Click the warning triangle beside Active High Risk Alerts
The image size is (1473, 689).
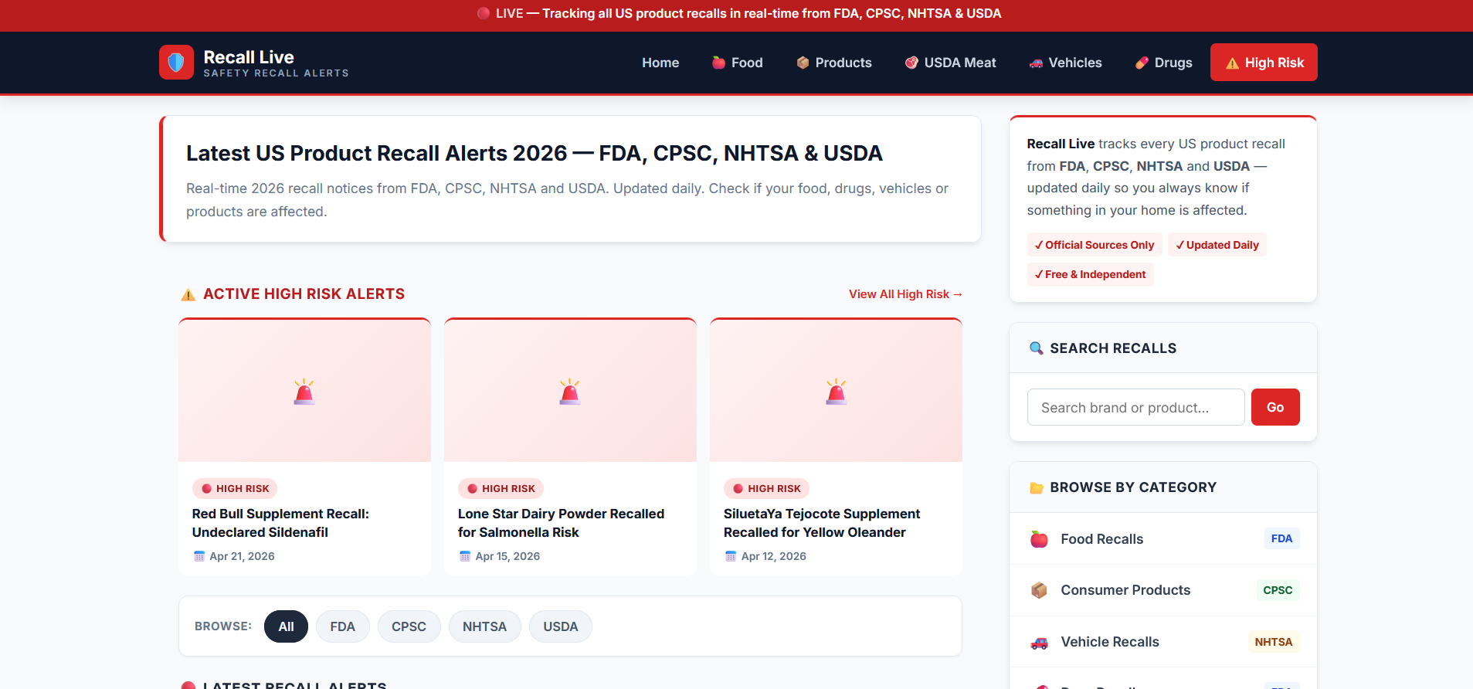coord(188,294)
